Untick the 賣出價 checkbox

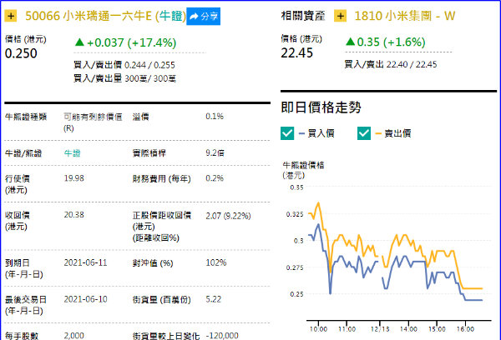tap(364, 133)
